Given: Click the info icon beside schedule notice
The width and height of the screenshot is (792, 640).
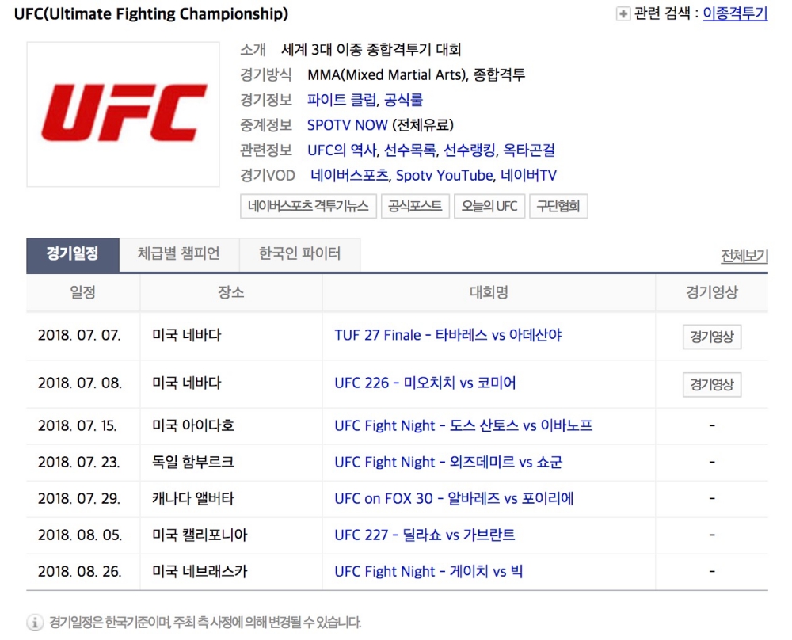Looking at the screenshot, I should (x=34, y=623).
